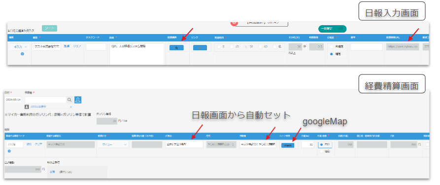Select the 確定 radio button
The image size is (440, 185).
(332, 54)
